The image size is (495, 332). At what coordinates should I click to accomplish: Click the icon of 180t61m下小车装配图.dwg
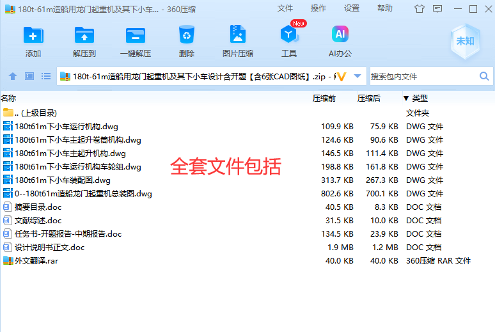[x=8, y=180]
